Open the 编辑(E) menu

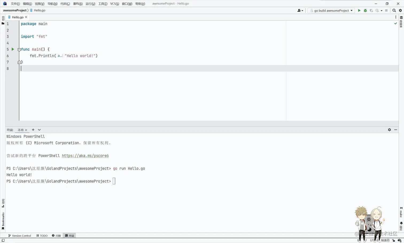click(27, 4)
